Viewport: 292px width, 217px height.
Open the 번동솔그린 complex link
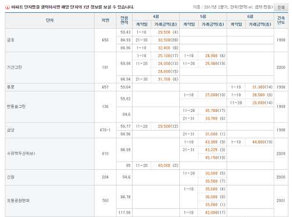click(16, 107)
